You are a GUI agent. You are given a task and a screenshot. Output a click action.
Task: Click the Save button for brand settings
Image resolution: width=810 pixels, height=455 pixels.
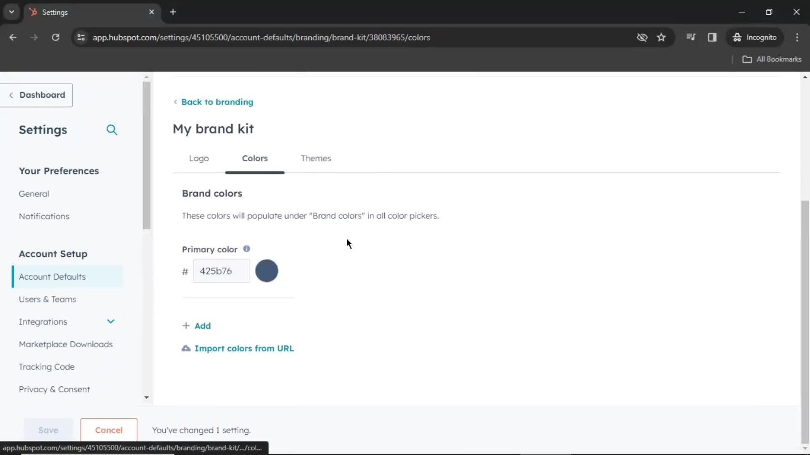pos(48,430)
